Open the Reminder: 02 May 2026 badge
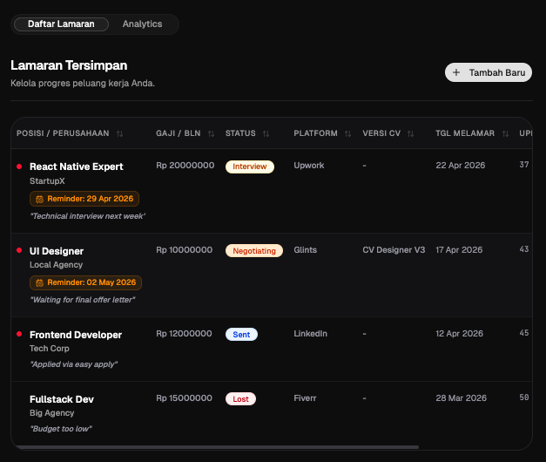The height and width of the screenshot is (462, 546). 85,282
